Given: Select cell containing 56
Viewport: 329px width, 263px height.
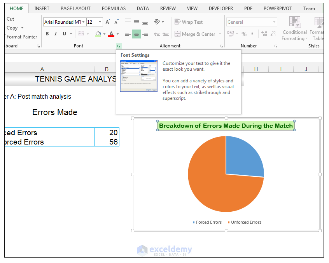Looking at the screenshot, I should tap(107, 142).
